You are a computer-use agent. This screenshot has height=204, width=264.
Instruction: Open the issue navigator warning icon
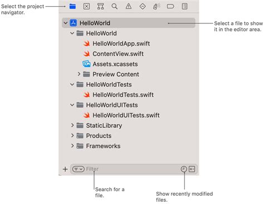click(x=129, y=6)
